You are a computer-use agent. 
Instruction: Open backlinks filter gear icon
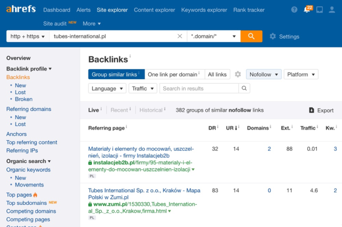(238, 74)
